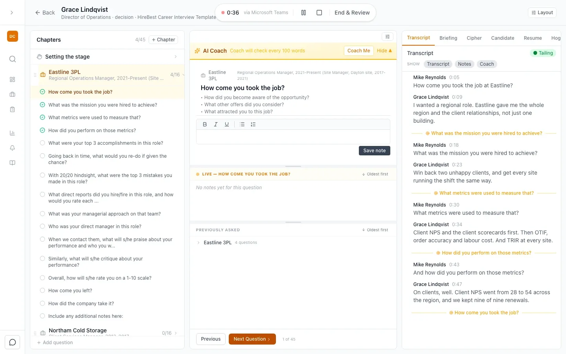Apply underline formatting to the note

227,124
